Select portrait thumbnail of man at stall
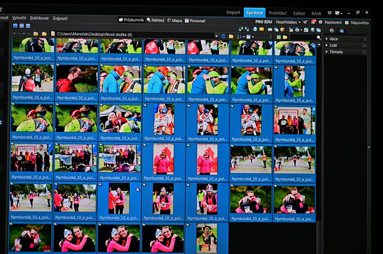The height and width of the screenshot is (254, 383). pyautogui.click(x=207, y=238)
